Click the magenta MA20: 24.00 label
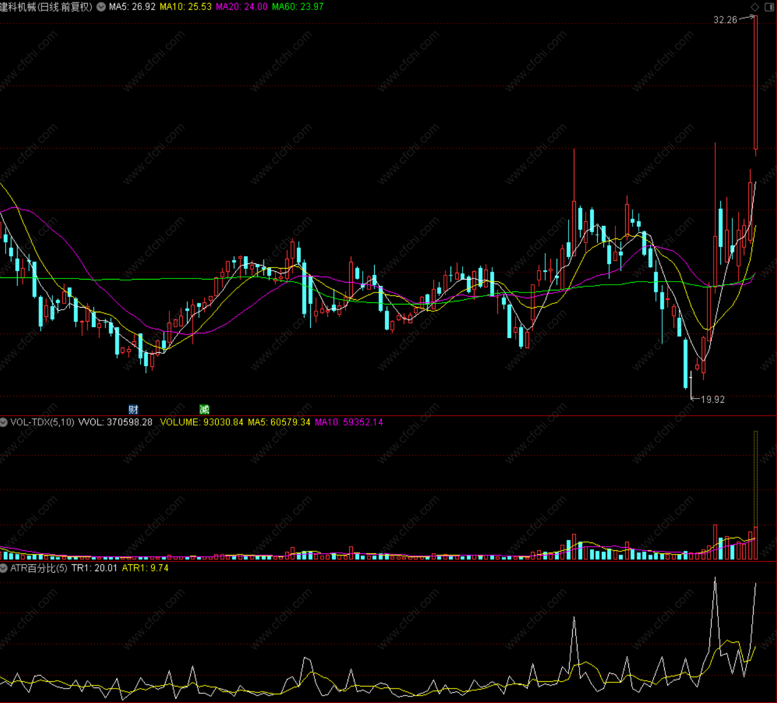Screen dimensions: 777x703 [x=242, y=7]
